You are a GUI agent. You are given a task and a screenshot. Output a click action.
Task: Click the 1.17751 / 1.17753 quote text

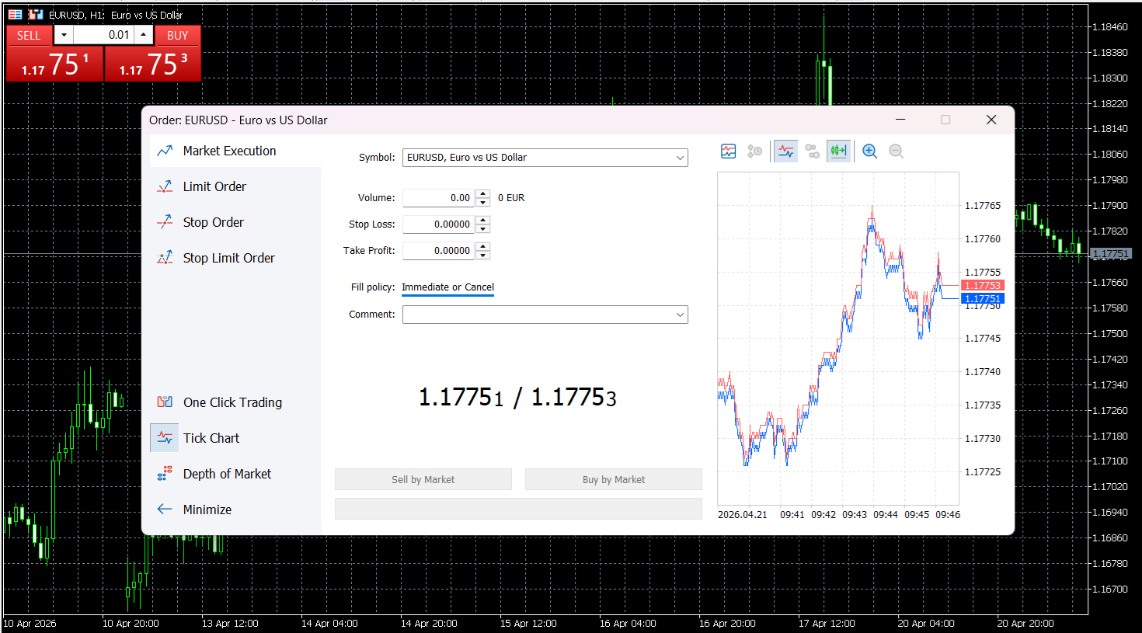[x=517, y=398]
